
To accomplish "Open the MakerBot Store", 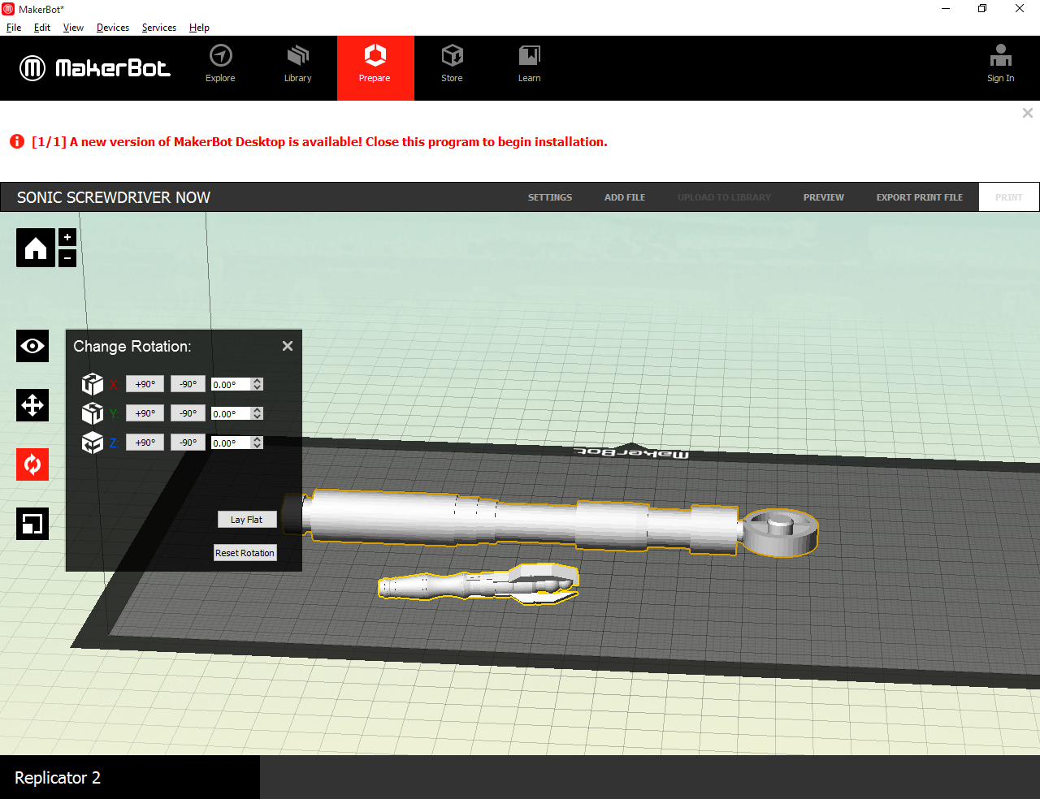I will coord(452,64).
